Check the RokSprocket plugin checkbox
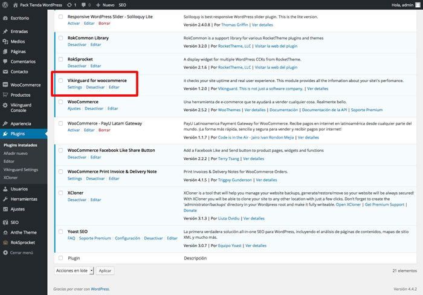This screenshot has height=295, width=423. (60, 59)
